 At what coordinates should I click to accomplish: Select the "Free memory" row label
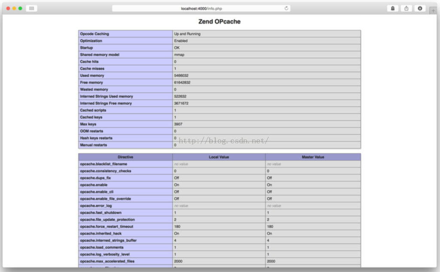pos(92,83)
